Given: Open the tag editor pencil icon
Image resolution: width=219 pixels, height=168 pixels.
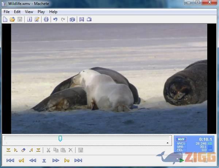Looking at the screenshot, I should 37,19.
